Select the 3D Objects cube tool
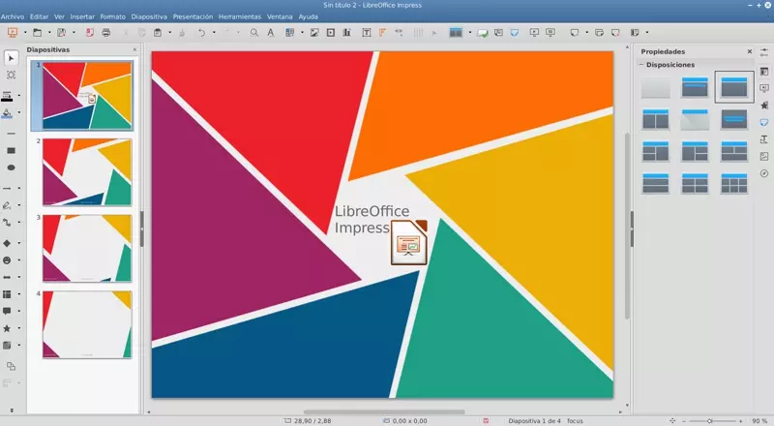This screenshot has width=774, height=426. point(7,346)
